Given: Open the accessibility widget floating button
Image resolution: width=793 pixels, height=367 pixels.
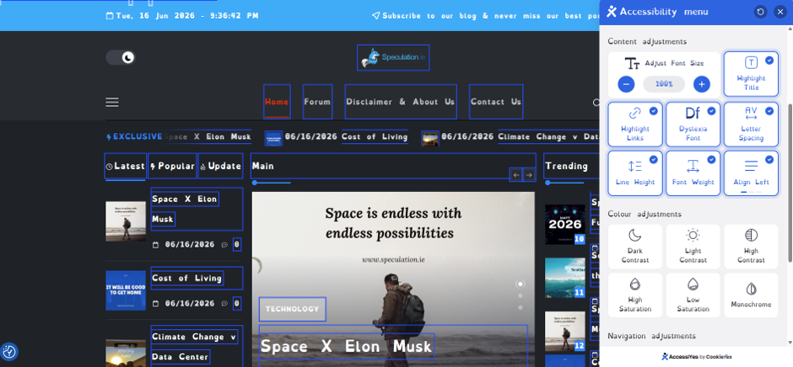Looking at the screenshot, I should pyautogui.click(x=9, y=351).
